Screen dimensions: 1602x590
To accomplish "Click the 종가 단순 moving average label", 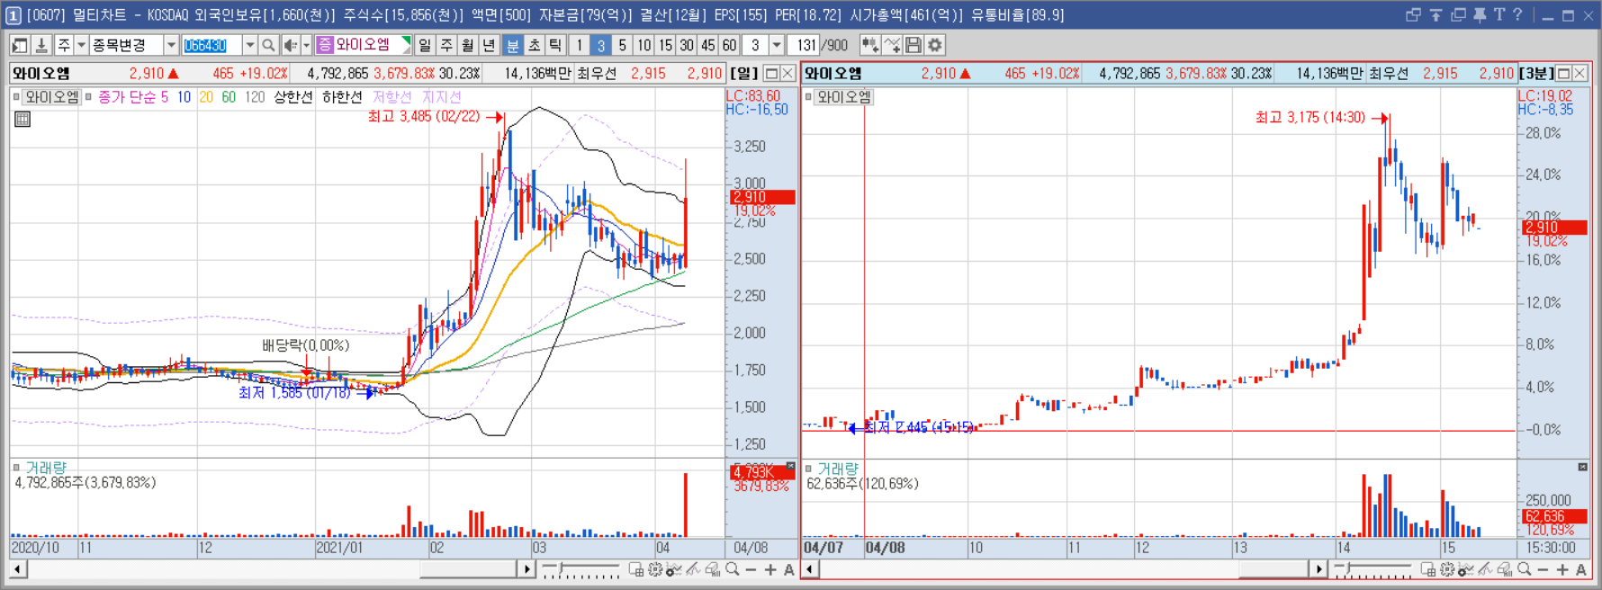I will coord(127,97).
